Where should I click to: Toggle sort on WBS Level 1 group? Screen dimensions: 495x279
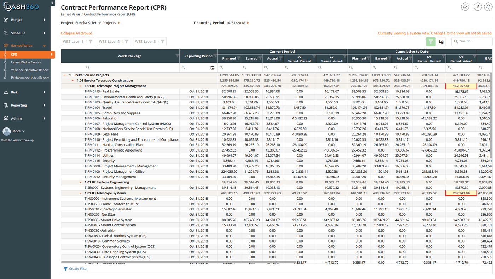pyautogui.click(x=87, y=41)
